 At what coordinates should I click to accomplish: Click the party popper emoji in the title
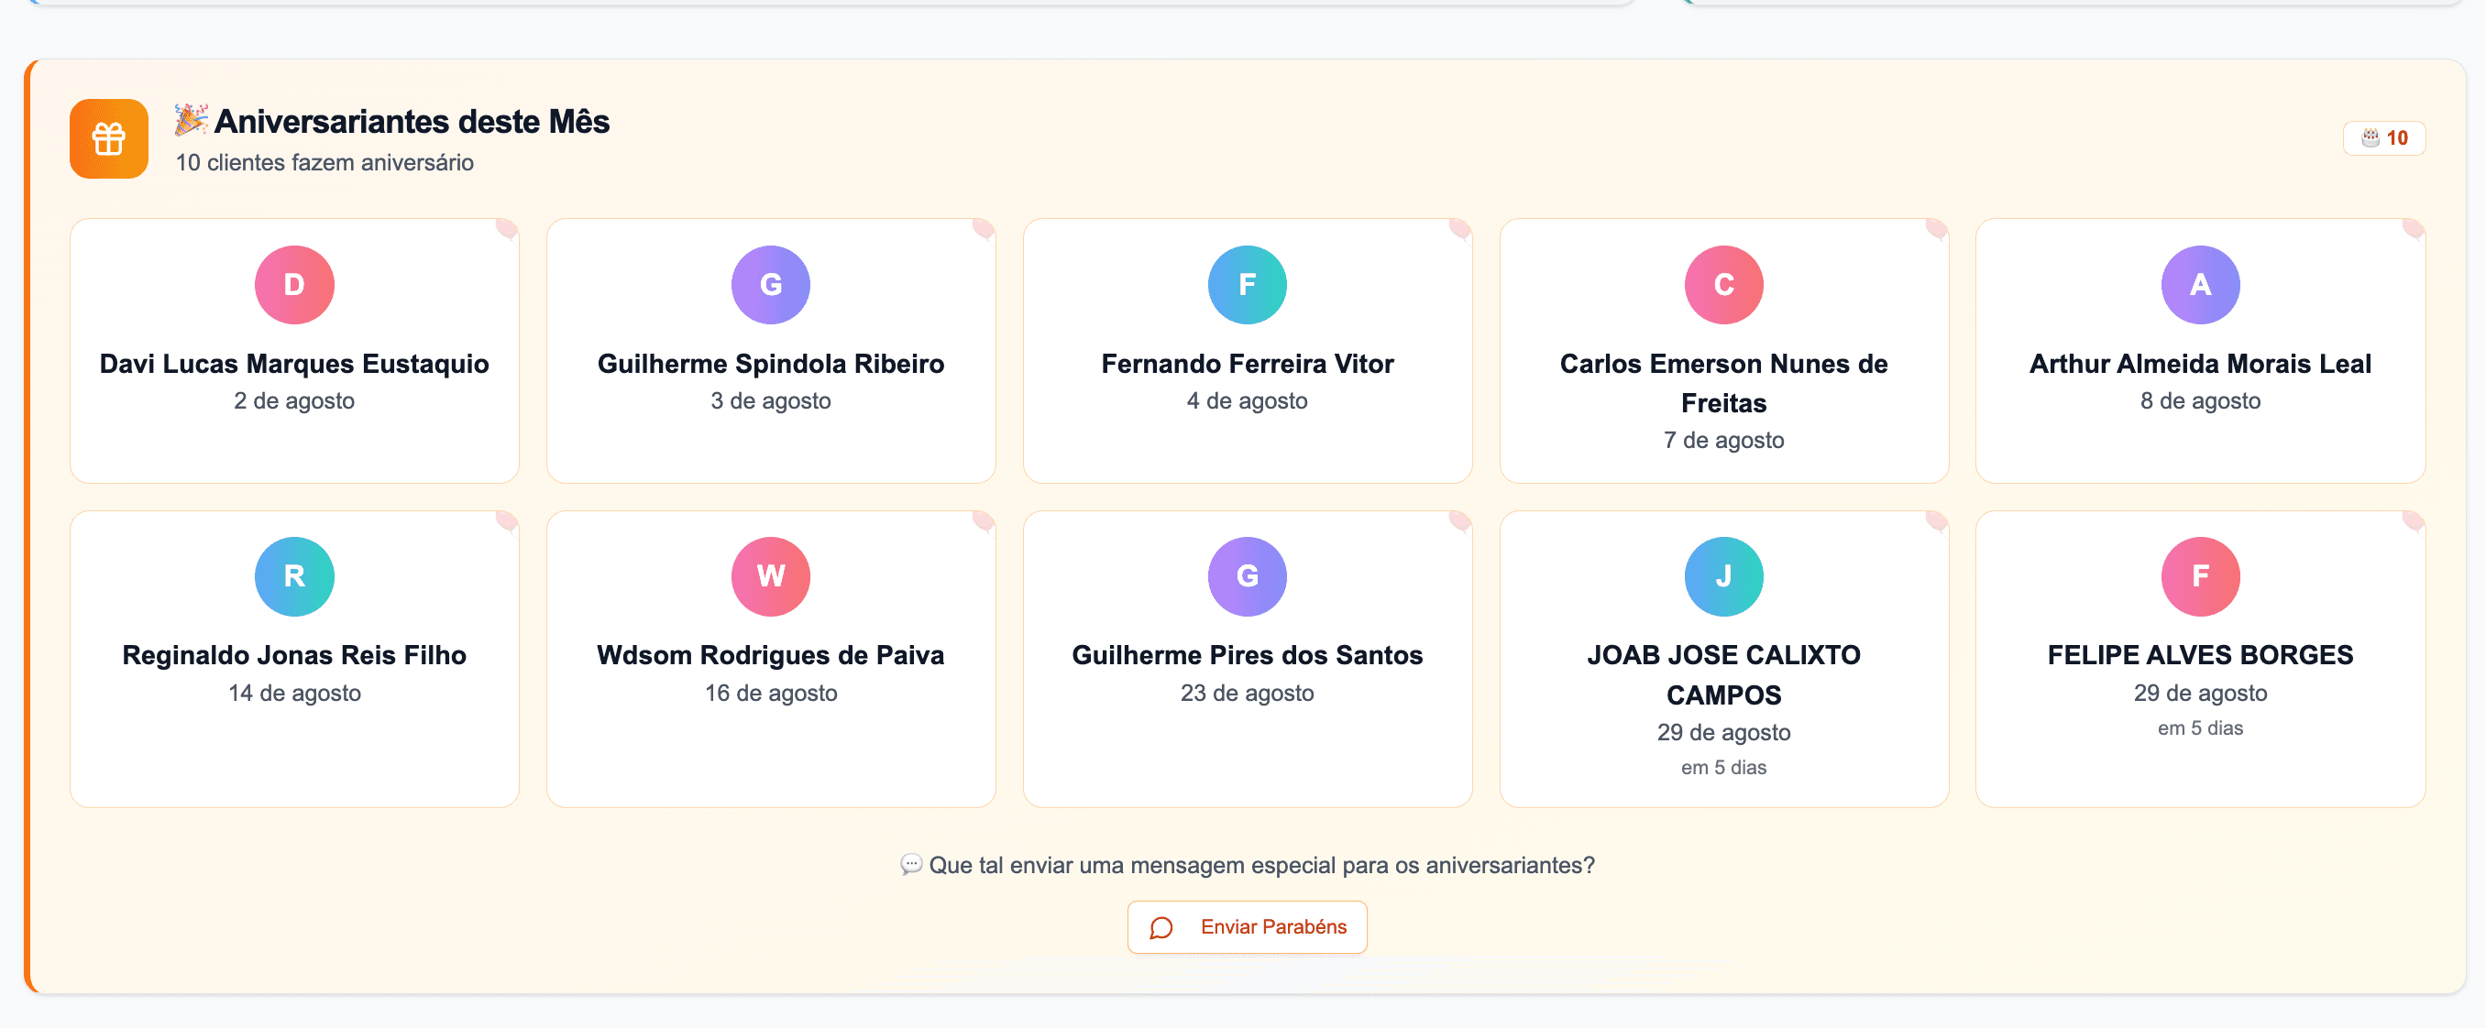[x=190, y=120]
